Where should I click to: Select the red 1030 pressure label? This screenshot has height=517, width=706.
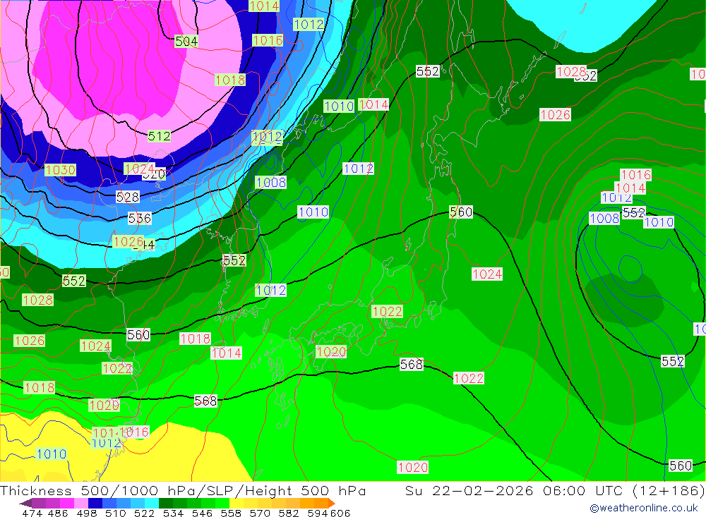pos(60,170)
